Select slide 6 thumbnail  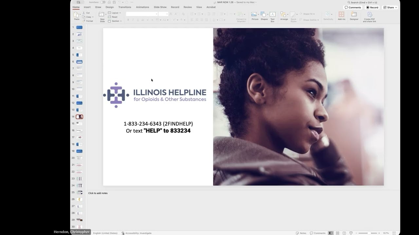[x=79, y=62]
